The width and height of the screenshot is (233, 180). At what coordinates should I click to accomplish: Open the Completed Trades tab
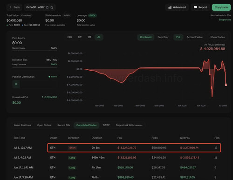[x=86, y=125]
